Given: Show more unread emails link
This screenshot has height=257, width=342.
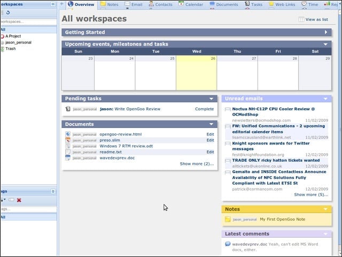Looking at the screenshot, I should point(311,194).
